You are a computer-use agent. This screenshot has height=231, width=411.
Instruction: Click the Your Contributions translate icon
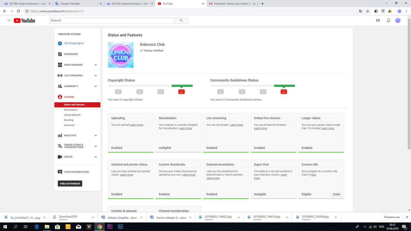(x=60, y=172)
